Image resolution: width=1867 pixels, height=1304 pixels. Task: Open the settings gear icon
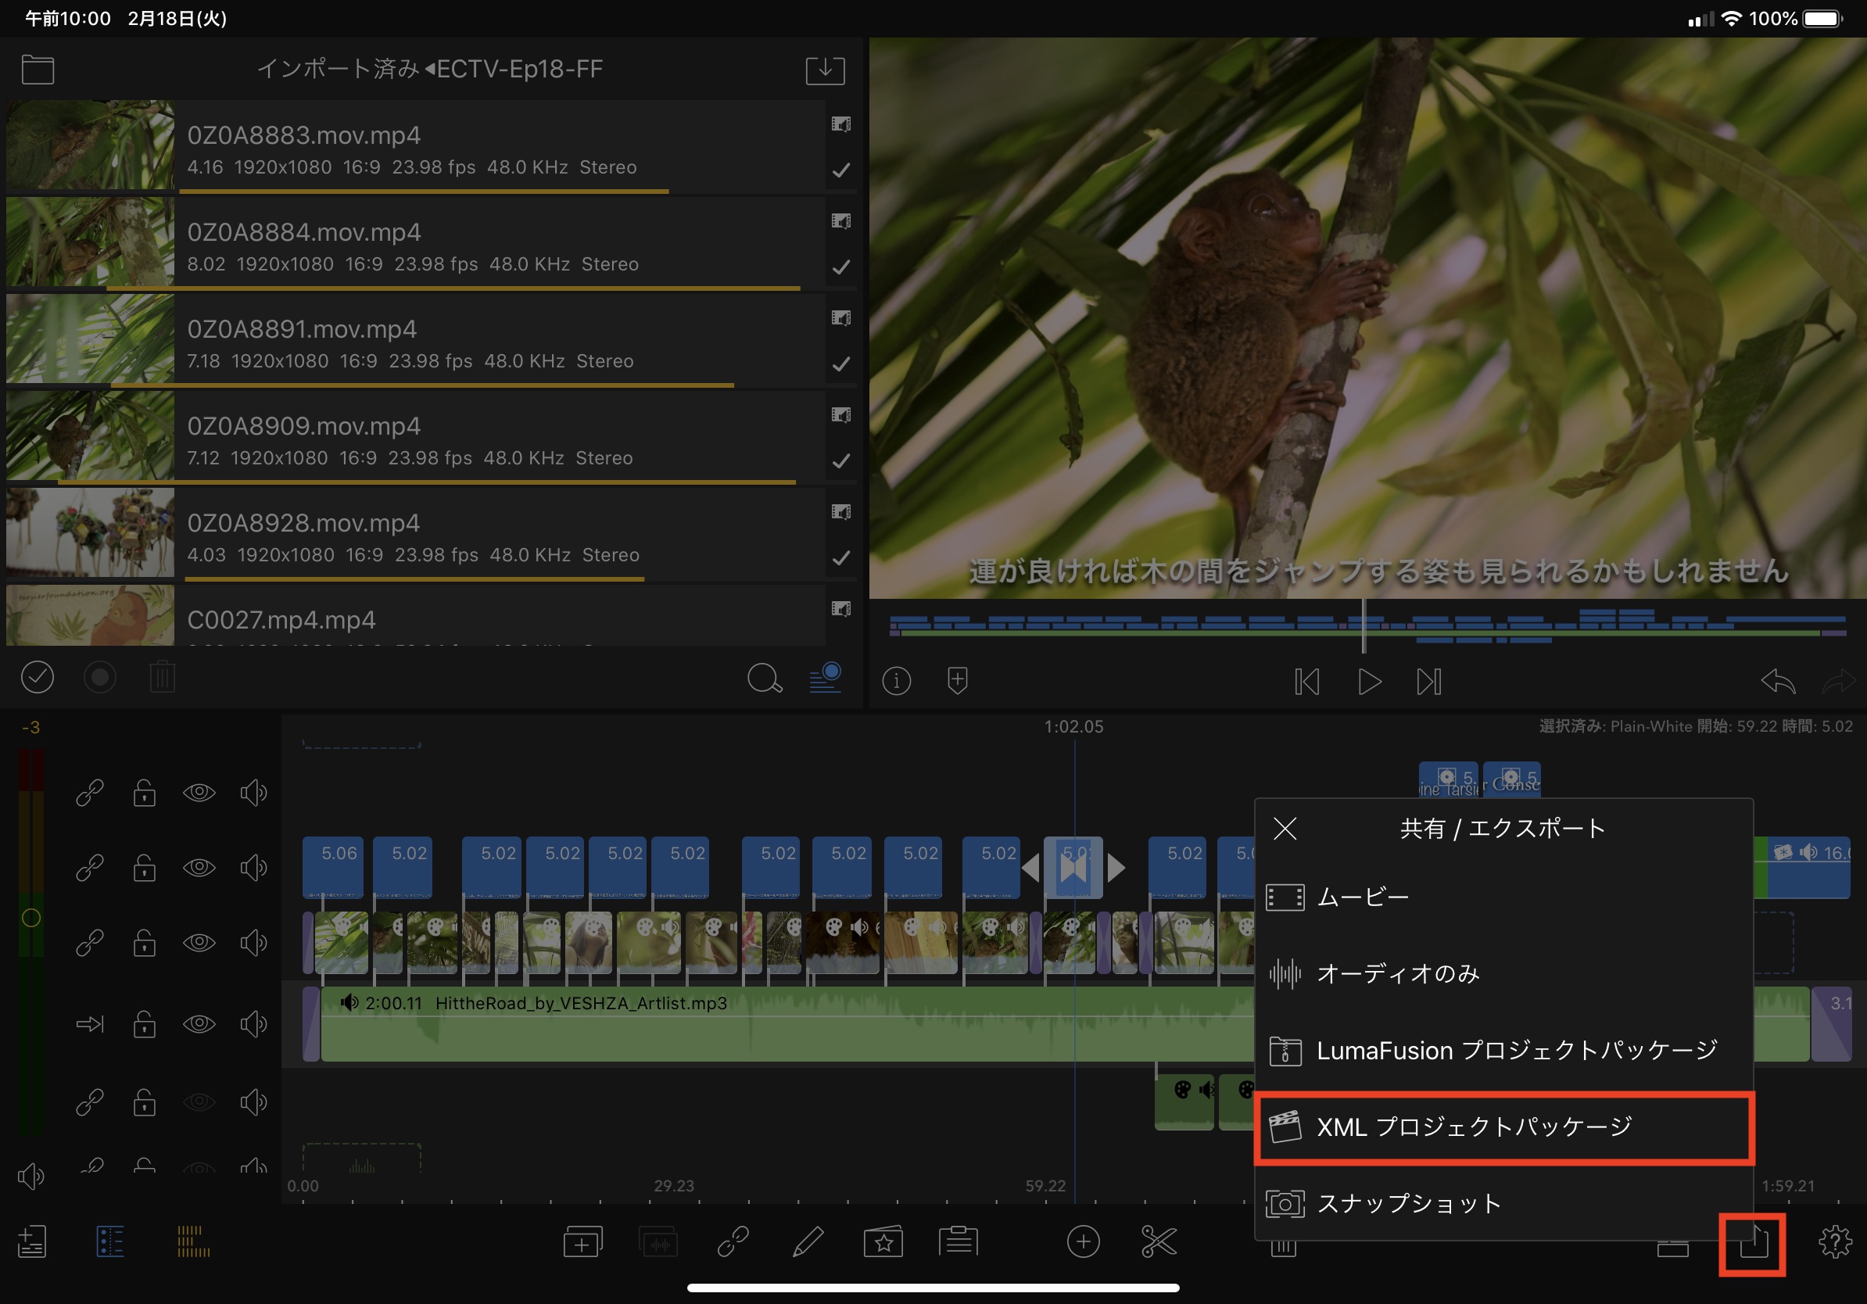[x=1834, y=1242]
